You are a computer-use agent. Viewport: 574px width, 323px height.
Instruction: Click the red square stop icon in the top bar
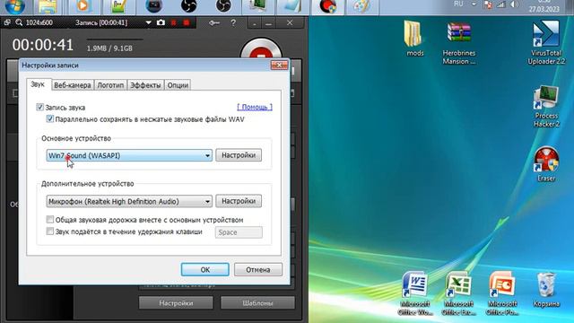(187, 22)
